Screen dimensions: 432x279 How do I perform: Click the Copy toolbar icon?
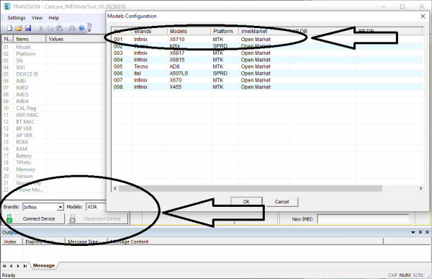(x=50, y=28)
